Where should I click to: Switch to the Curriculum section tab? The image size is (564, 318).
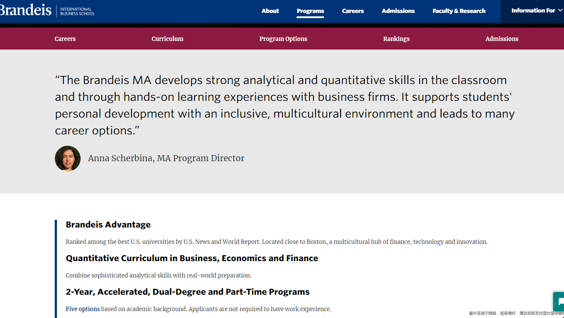click(x=167, y=39)
